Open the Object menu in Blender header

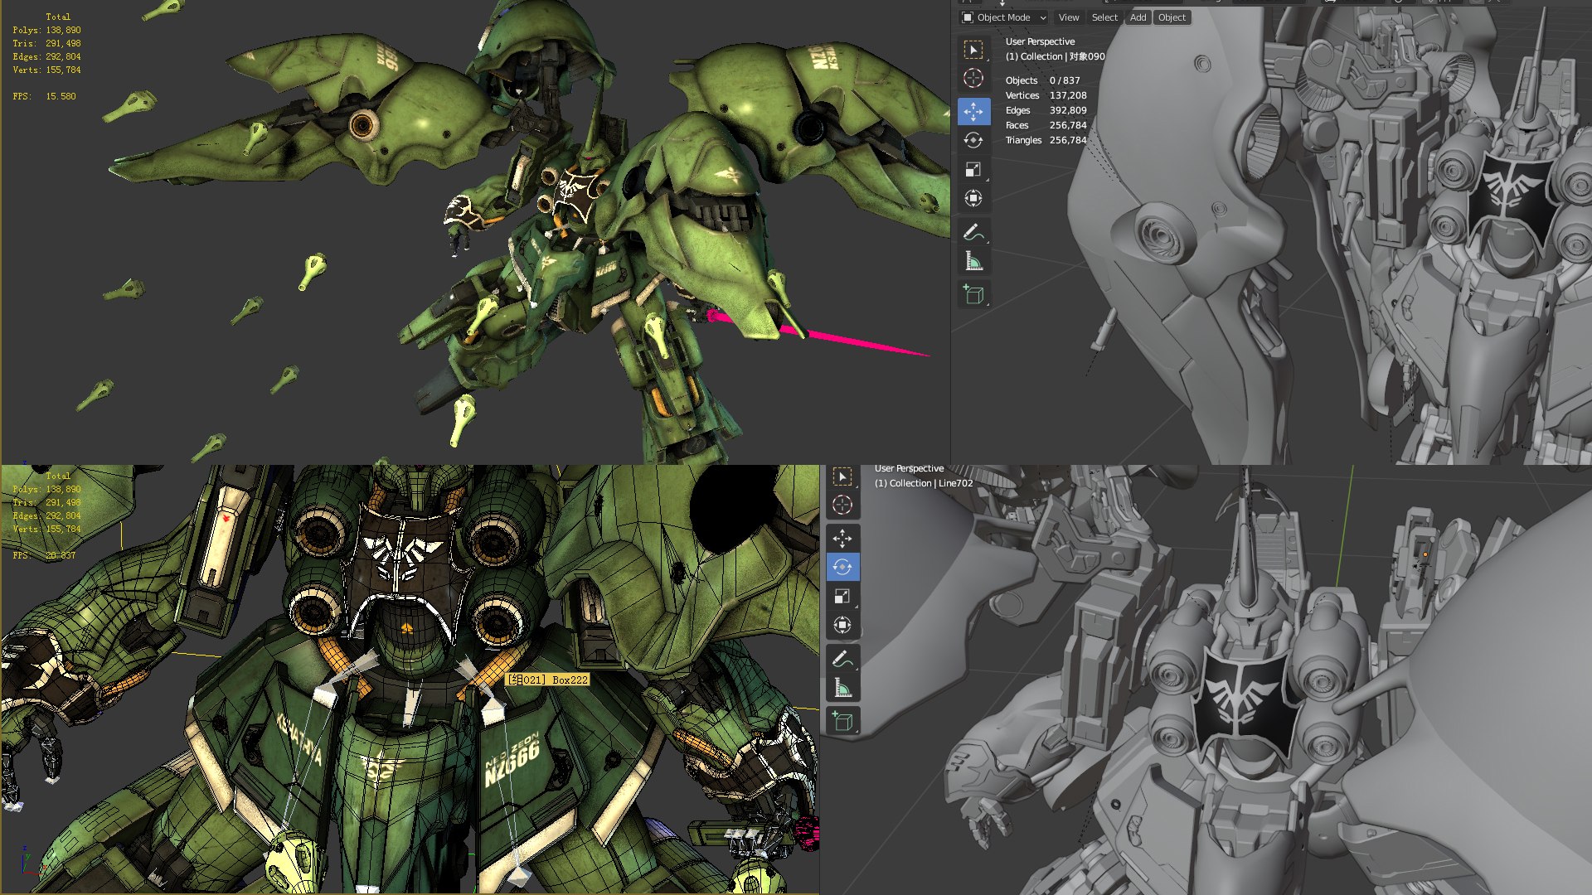coord(1172,17)
